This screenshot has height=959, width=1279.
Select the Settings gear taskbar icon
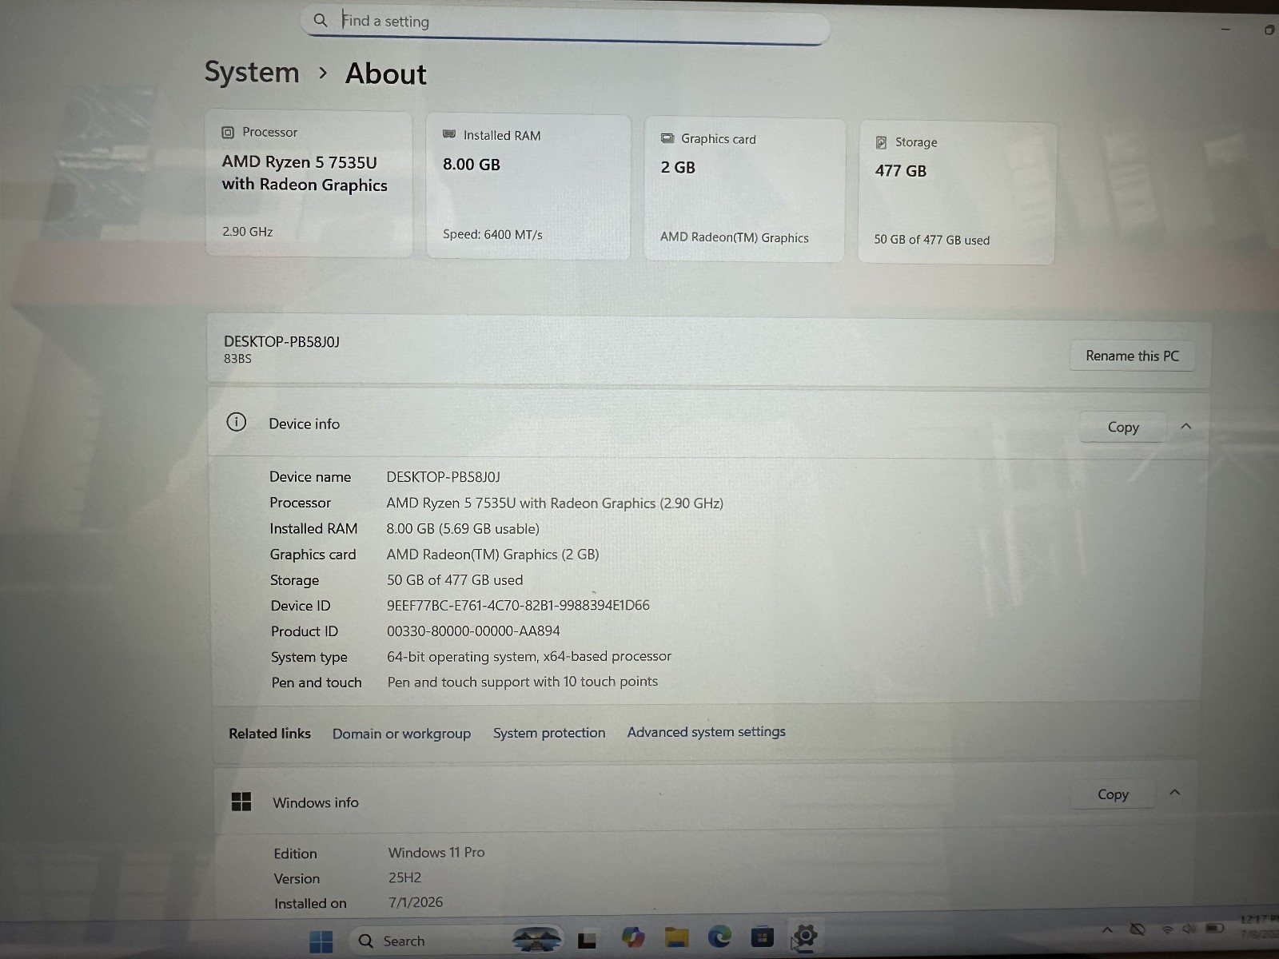805,935
